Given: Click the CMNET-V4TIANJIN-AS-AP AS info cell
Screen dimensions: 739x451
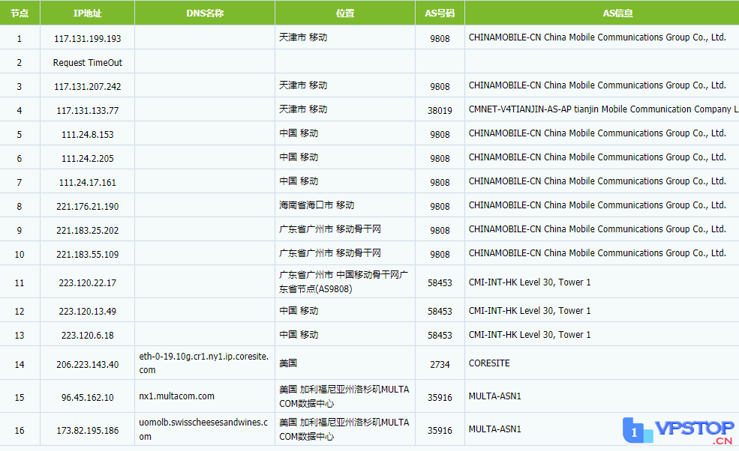Looking at the screenshot, I should coord(603,109).
